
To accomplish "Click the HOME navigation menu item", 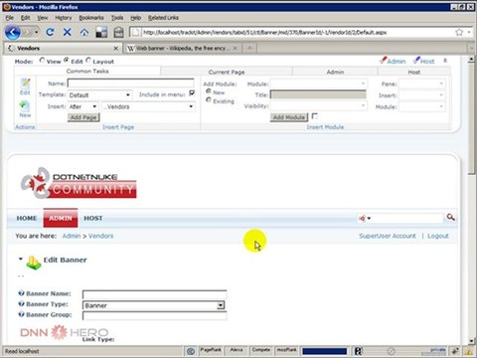I will 27,218.
